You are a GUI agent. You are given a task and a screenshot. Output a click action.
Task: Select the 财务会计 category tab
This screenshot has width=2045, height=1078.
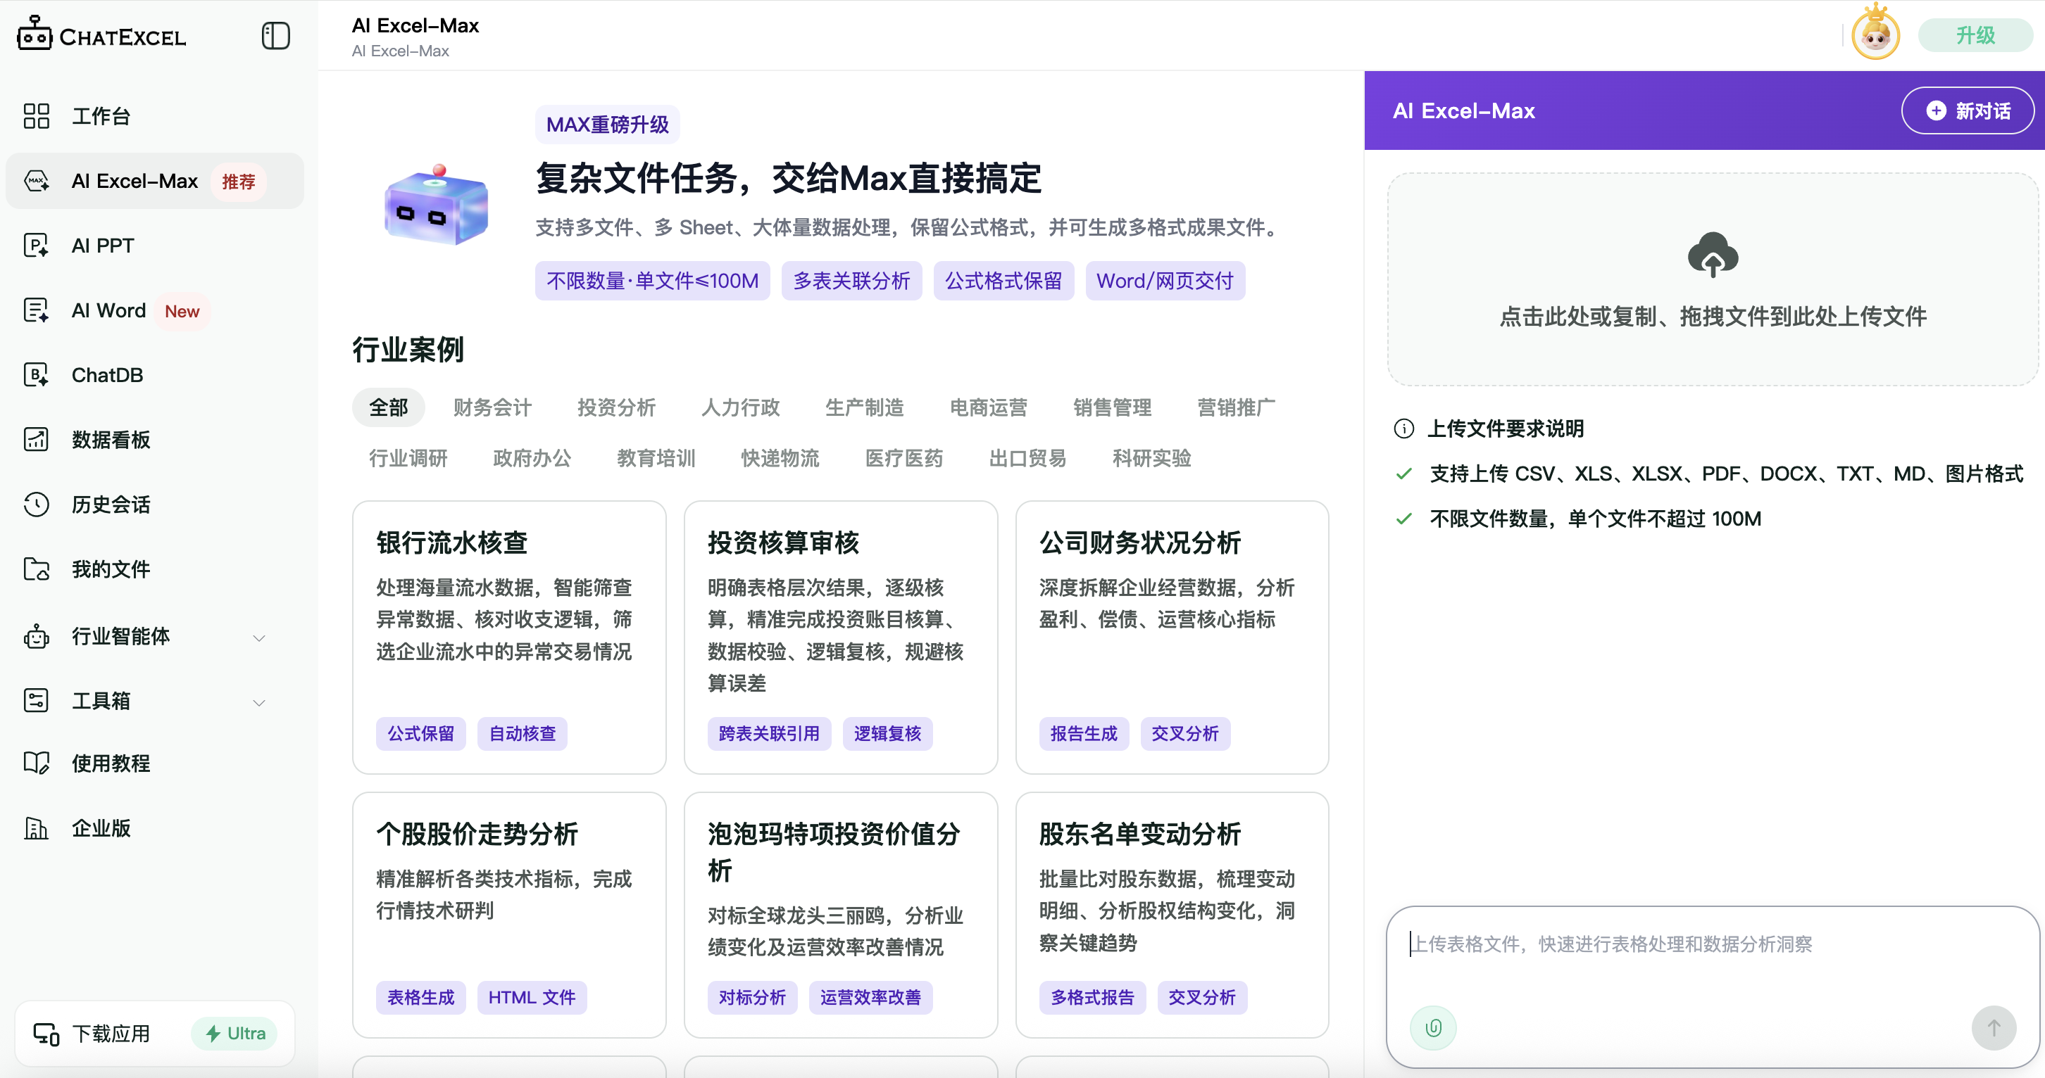492,407
